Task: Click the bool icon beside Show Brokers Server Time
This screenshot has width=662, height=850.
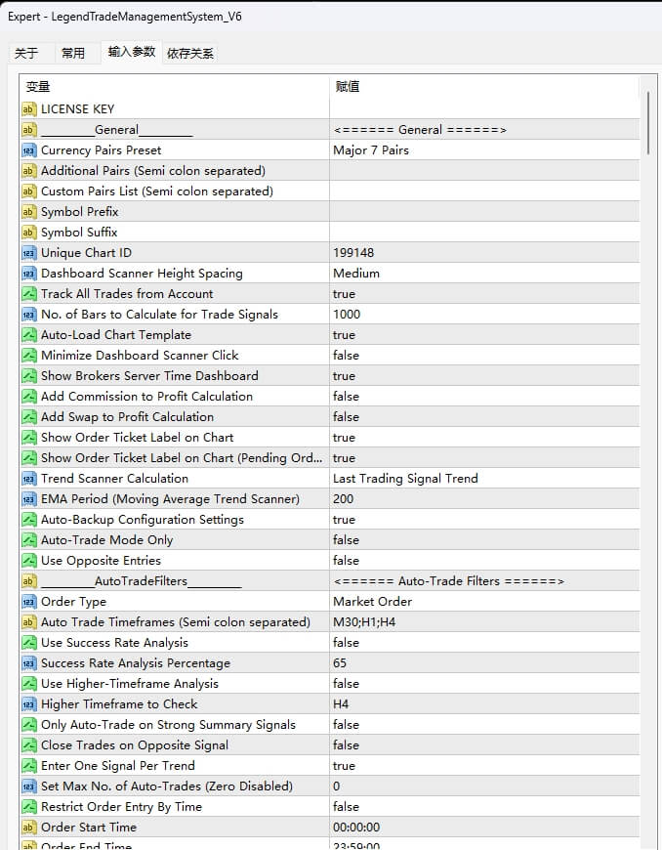Action: click(x=28, y=376)
